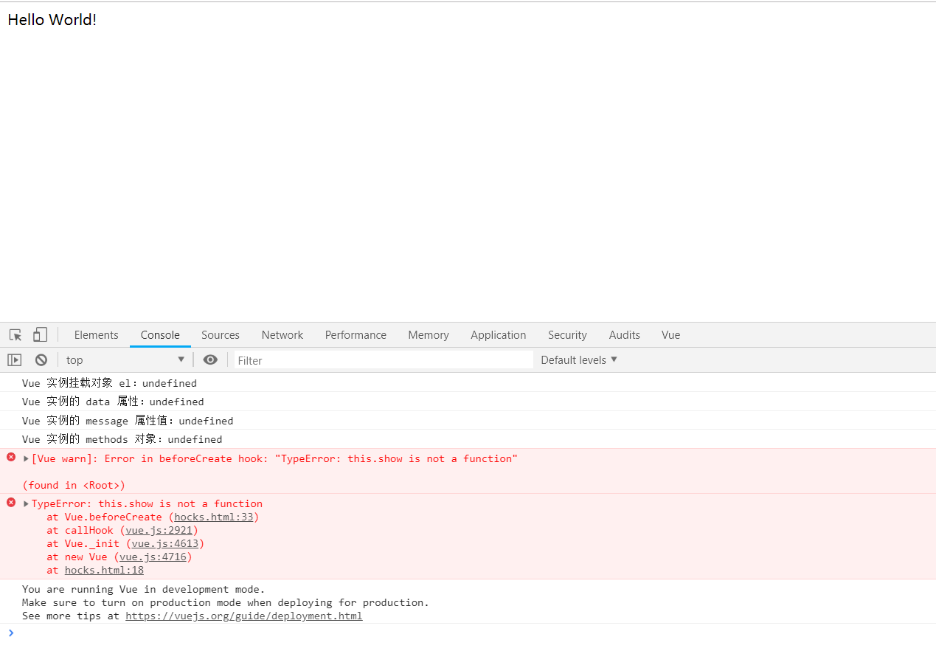Follow the vue.js:2921 link

tap(159, 531)
